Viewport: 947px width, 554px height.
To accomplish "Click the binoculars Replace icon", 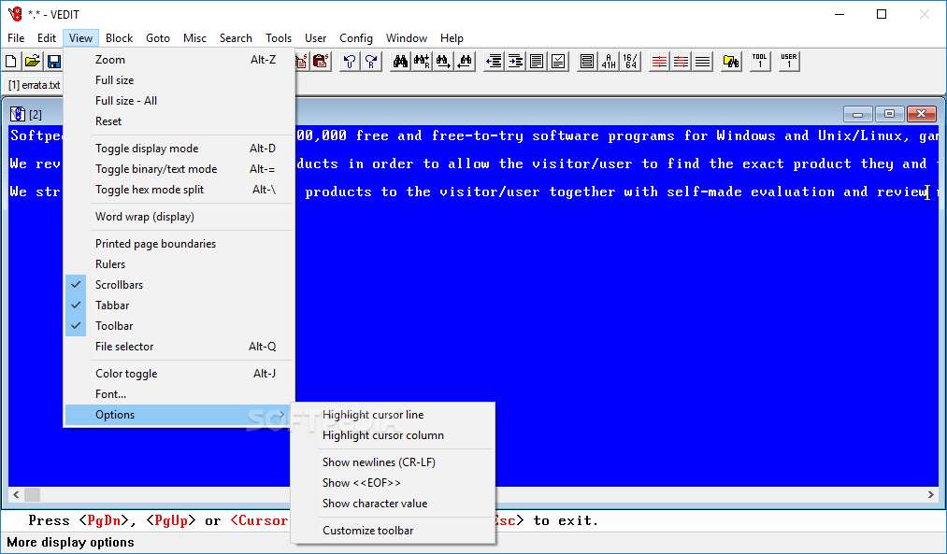I will (422, 61).
